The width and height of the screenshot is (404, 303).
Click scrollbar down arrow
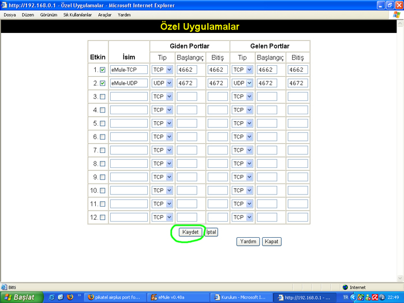pos(400,278)
